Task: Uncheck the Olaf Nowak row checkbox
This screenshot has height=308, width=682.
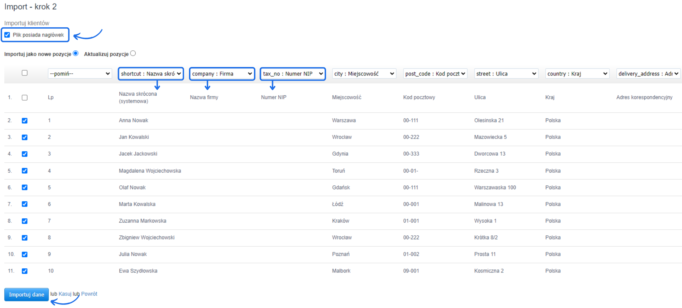Action: coord(25,187)
